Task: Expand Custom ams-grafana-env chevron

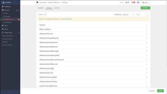Action: 147,86
